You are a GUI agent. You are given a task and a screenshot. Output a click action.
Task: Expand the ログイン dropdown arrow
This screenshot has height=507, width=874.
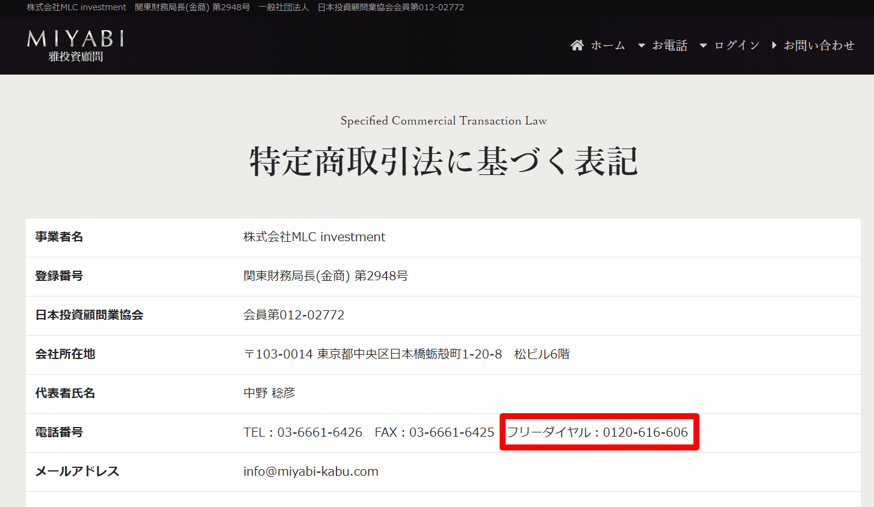704,46
